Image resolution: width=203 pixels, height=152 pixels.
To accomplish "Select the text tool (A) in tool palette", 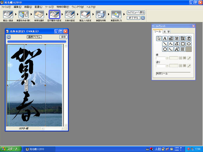I will click(x=165, y=39).
